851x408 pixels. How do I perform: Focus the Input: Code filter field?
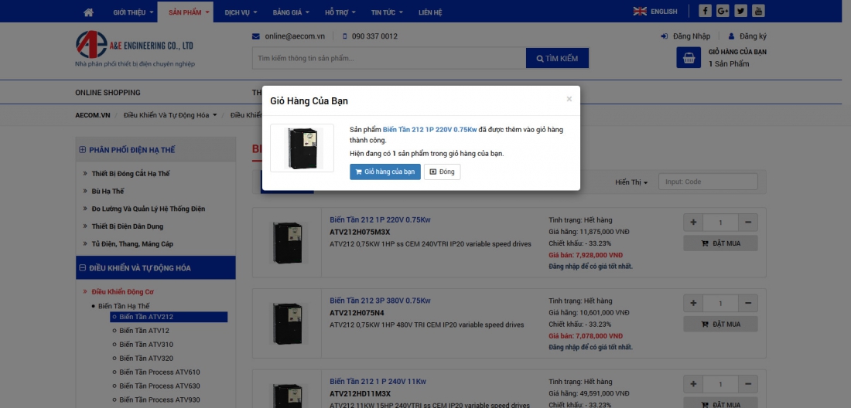pos(708,182)
